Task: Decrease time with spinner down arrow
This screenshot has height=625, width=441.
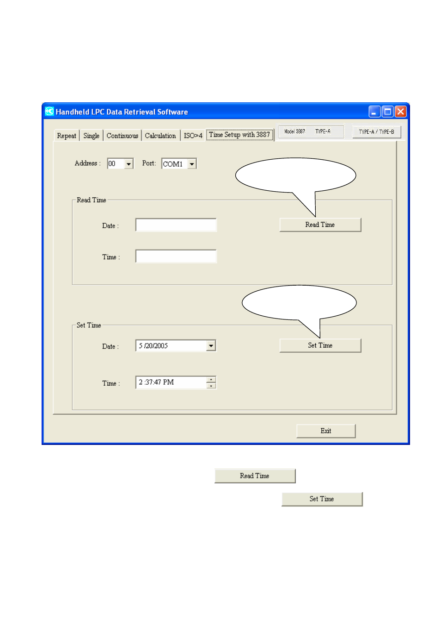Action: 211,386
